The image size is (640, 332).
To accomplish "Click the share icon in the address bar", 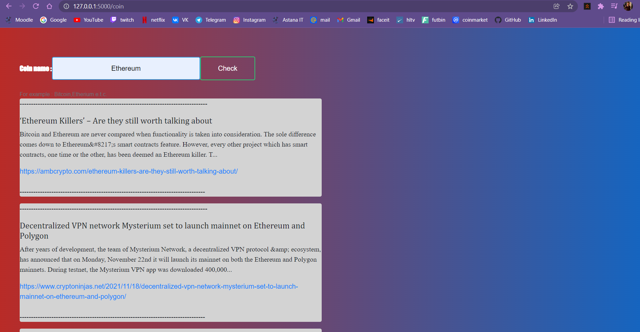I will [x=556, y=6].
